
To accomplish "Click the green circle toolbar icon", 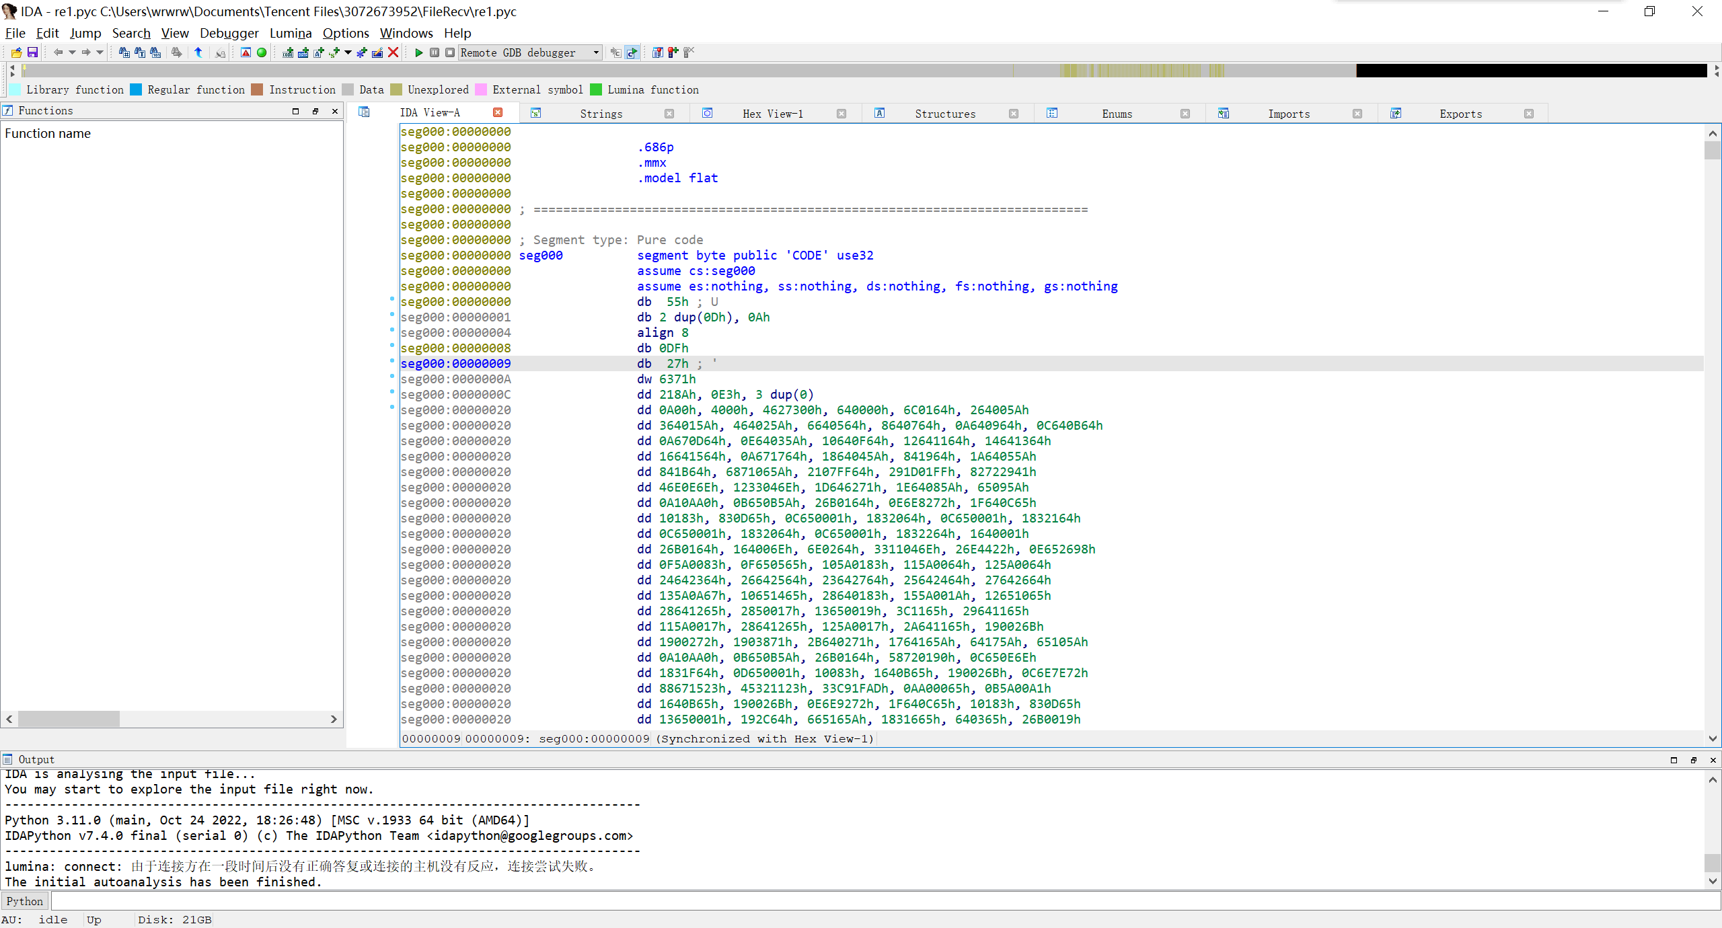I will [x=262, y=52].
